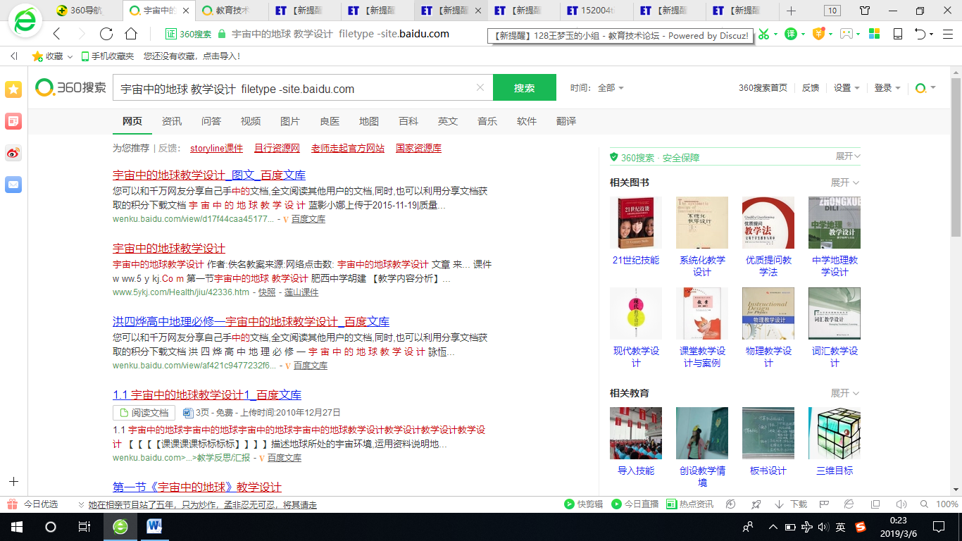Open the yellow shield wallet icon
Viewport: 962px width, 541px height.
[x=818, y=34]
